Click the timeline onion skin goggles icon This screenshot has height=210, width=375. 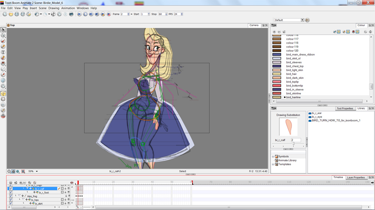pyautogui.click(x=11, y=183)
